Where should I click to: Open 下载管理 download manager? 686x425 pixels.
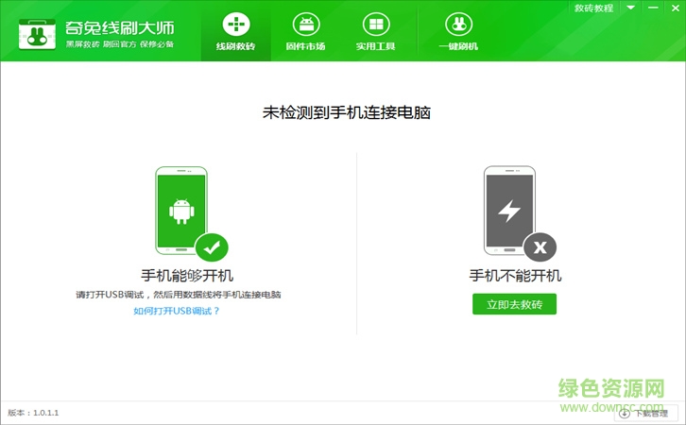click(x=646, y=414)
